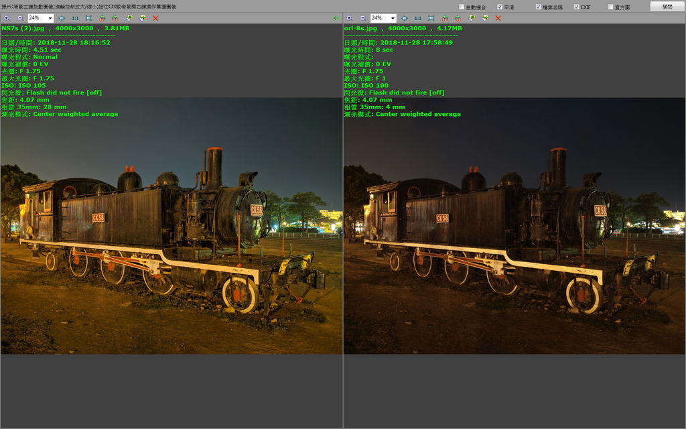Toggle the 平滑 smooth checkbox

click(x=500, y=7)
